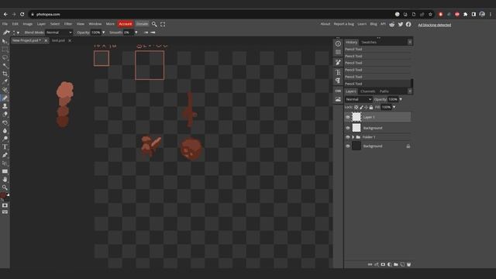The width and height of the screenshot is (496, 279).
Task: Hide Layer 1 using its eye icon
Action: (348, 117)
